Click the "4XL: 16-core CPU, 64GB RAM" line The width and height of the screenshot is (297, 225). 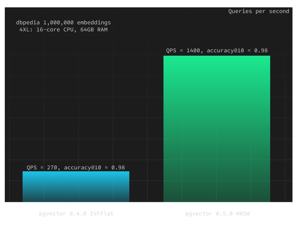[64, 30]
